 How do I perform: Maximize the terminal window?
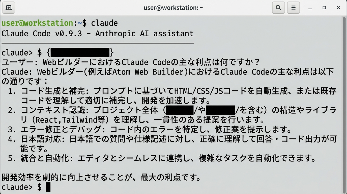324,8
